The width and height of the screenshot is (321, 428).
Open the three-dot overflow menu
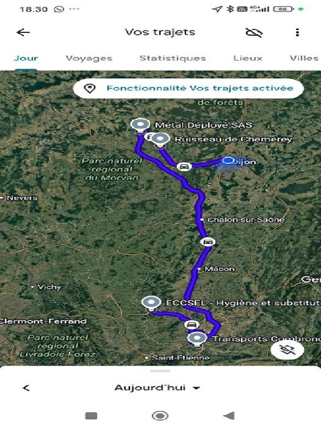297,32
